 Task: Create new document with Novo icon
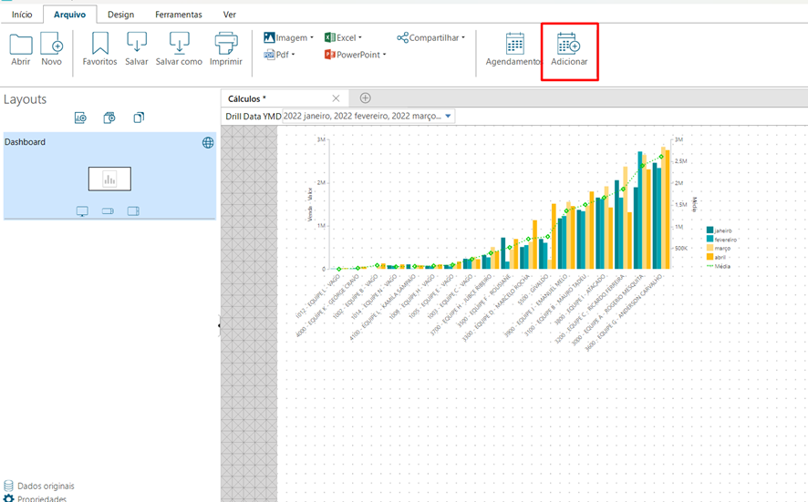[52, 43]
